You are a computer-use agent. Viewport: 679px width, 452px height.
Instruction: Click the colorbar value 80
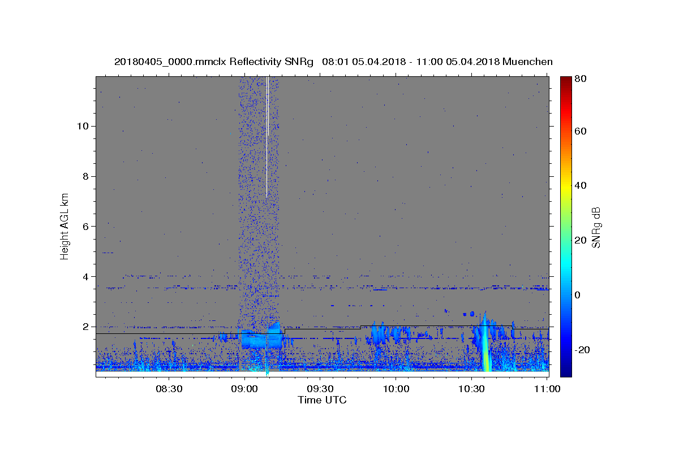pos(582,79)
